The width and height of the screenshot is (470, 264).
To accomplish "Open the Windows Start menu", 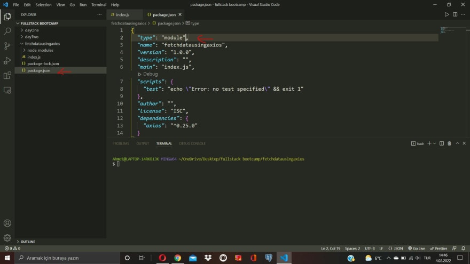I will click(7, 258).
